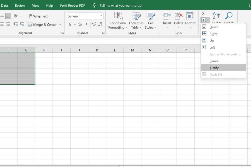Click the Decrease Decimal icon

[100, 24]
